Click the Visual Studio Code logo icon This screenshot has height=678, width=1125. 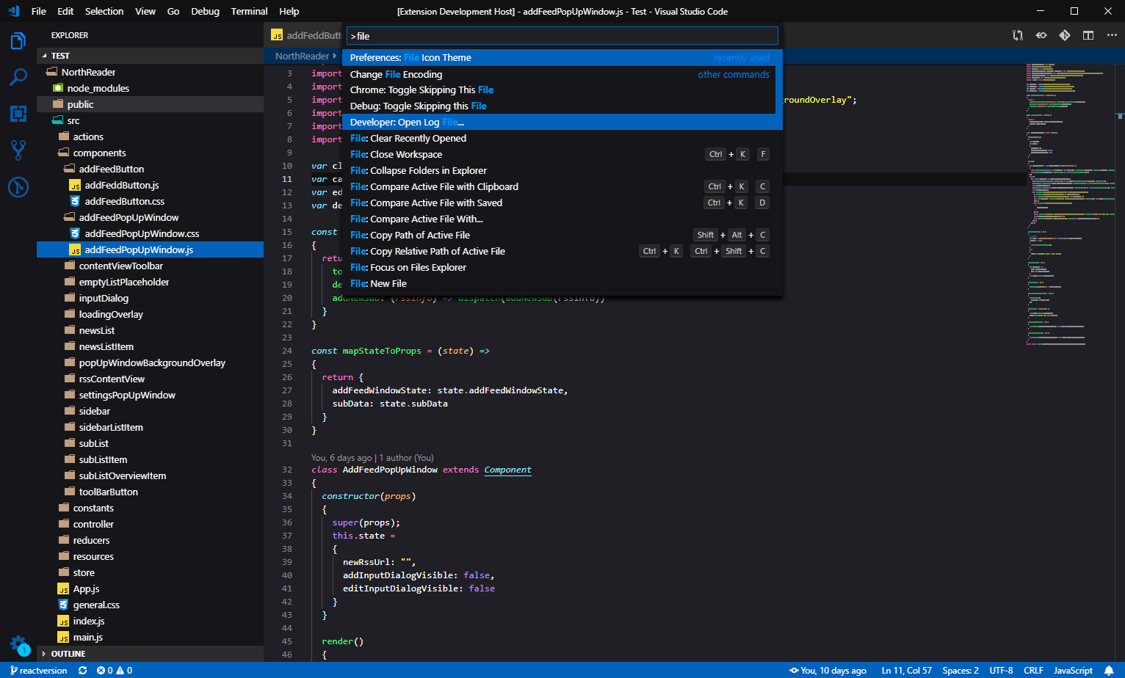coord(13,11)
